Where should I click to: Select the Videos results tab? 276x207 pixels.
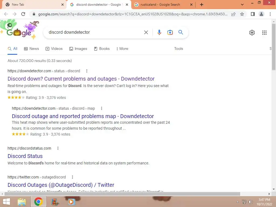click(x=54, y=49)
